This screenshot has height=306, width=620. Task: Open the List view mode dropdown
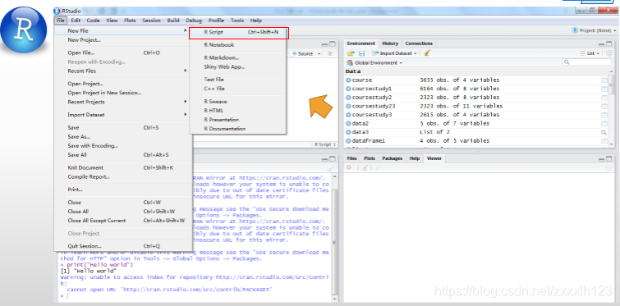click(590, 53)
